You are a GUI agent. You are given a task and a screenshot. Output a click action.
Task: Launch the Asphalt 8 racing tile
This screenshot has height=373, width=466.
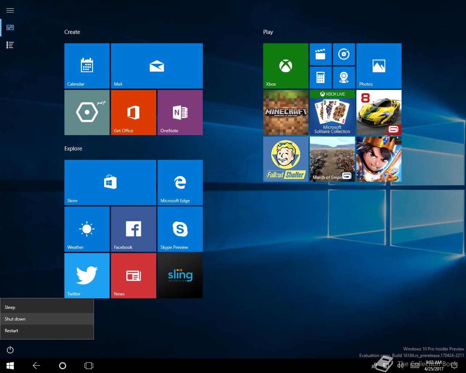click(x=379, y=113)
